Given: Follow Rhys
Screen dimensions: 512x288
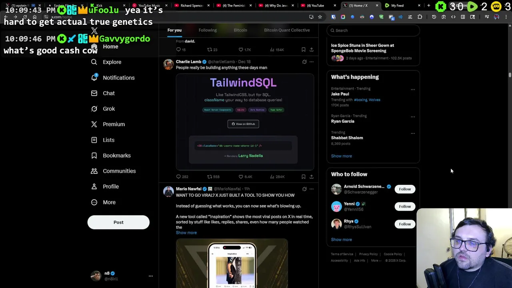Looking at the screenshot, I should point(405,224).
